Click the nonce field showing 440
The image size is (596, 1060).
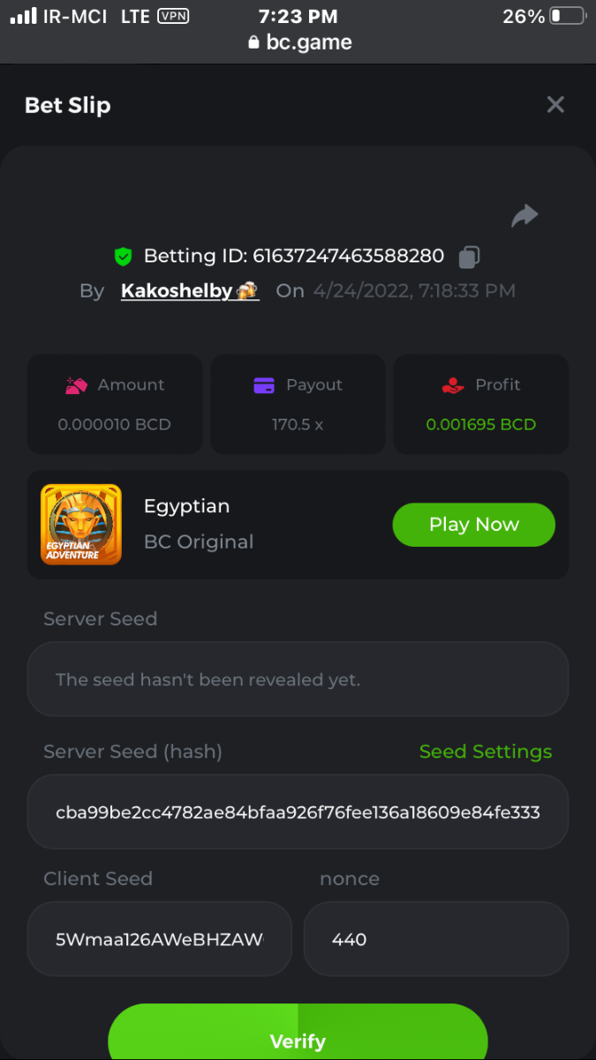point(436,939)
